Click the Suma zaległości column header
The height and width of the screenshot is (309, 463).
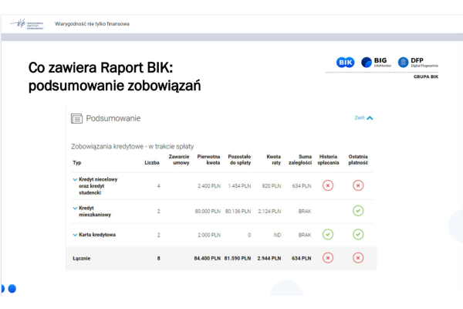coord(299,159)
